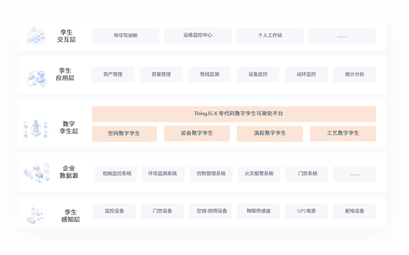409x255 pixels.
Task: Select the 领导驾驶舱 box
Action: [125, 35]
